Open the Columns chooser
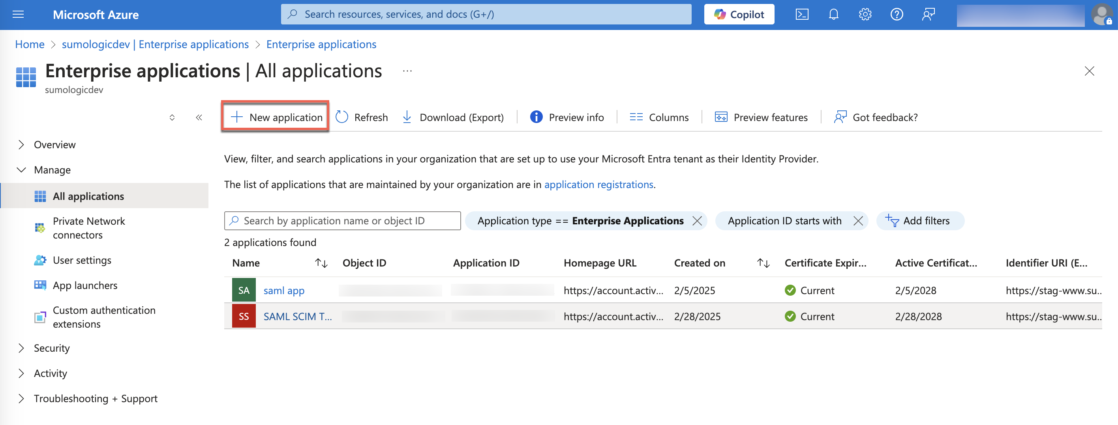This screenshot has height=425, width=1118. pyautogui.click(x=658, y=117)
